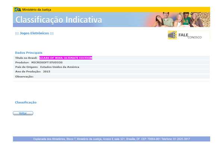224x155 pixels.
Task: Click the MICROSOFT STUDIOS producer value
Action: pyautogui.click(x=47, y=62)
